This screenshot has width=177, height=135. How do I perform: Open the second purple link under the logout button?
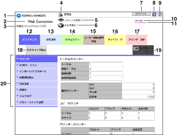click(x=140, y=22)
